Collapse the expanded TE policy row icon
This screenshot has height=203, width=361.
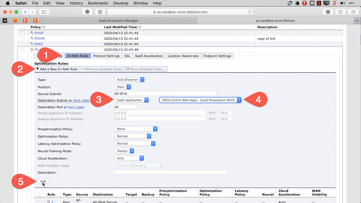(32, 50)
